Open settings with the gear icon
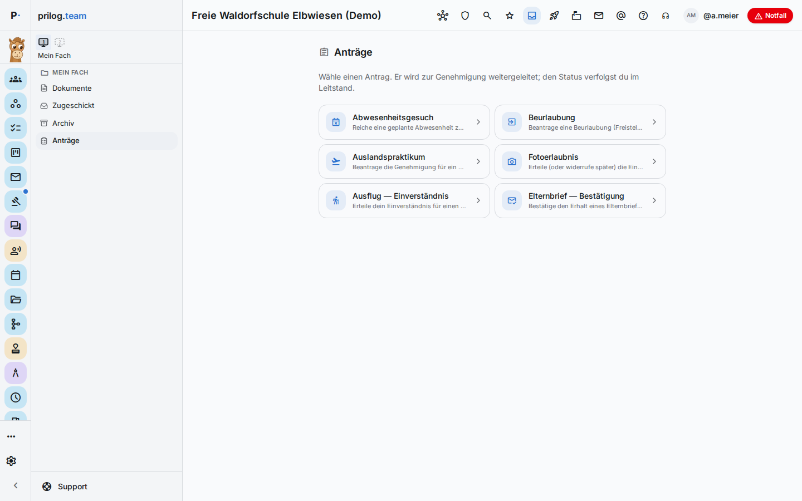This screenshot has height=501, width=802. tap(11, 461)
